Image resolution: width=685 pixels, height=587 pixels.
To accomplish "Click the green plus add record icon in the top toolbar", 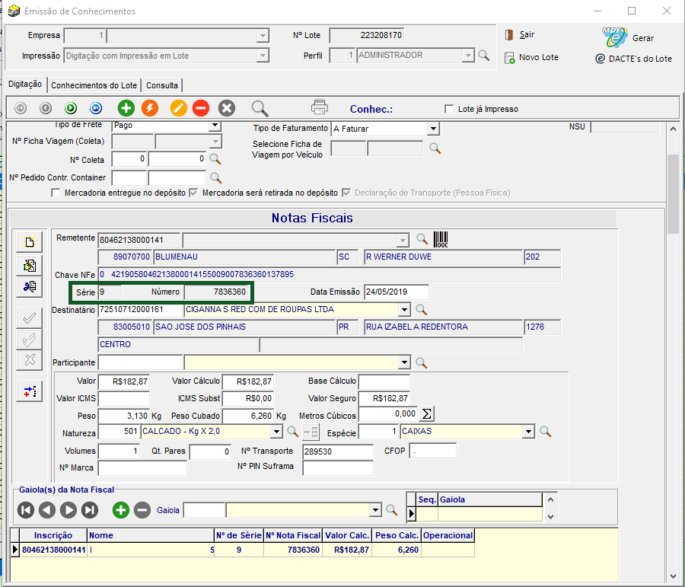I will point(126,108).
